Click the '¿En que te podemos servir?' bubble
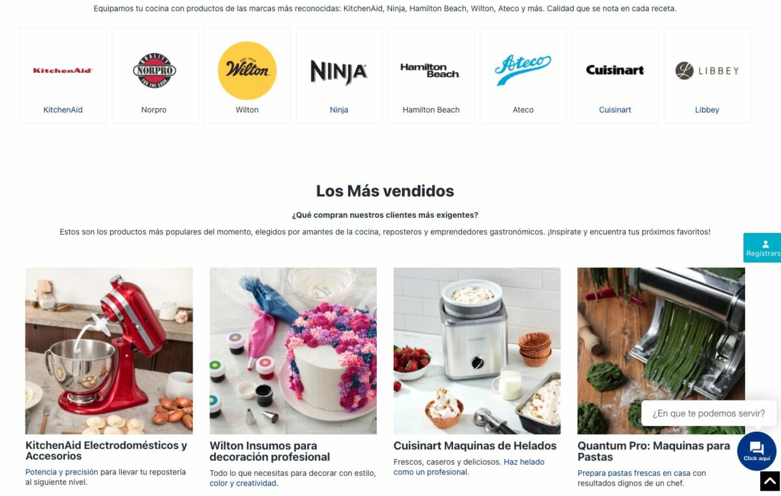The height and width of the screenshot is (496, 781). tap(709, 413)
